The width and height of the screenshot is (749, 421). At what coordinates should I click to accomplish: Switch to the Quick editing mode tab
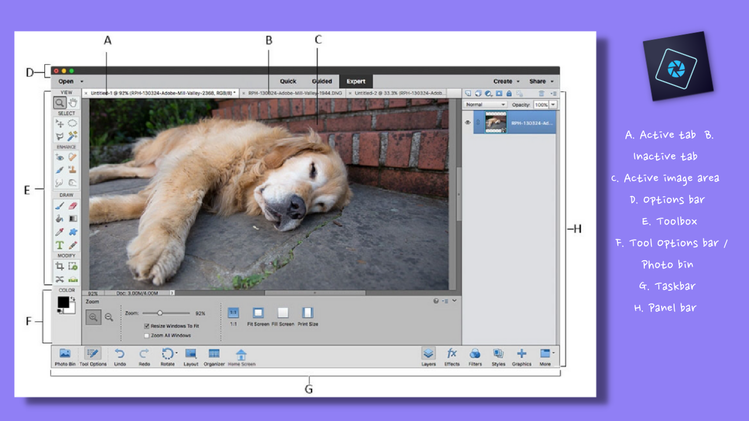(x=288, y=81)
